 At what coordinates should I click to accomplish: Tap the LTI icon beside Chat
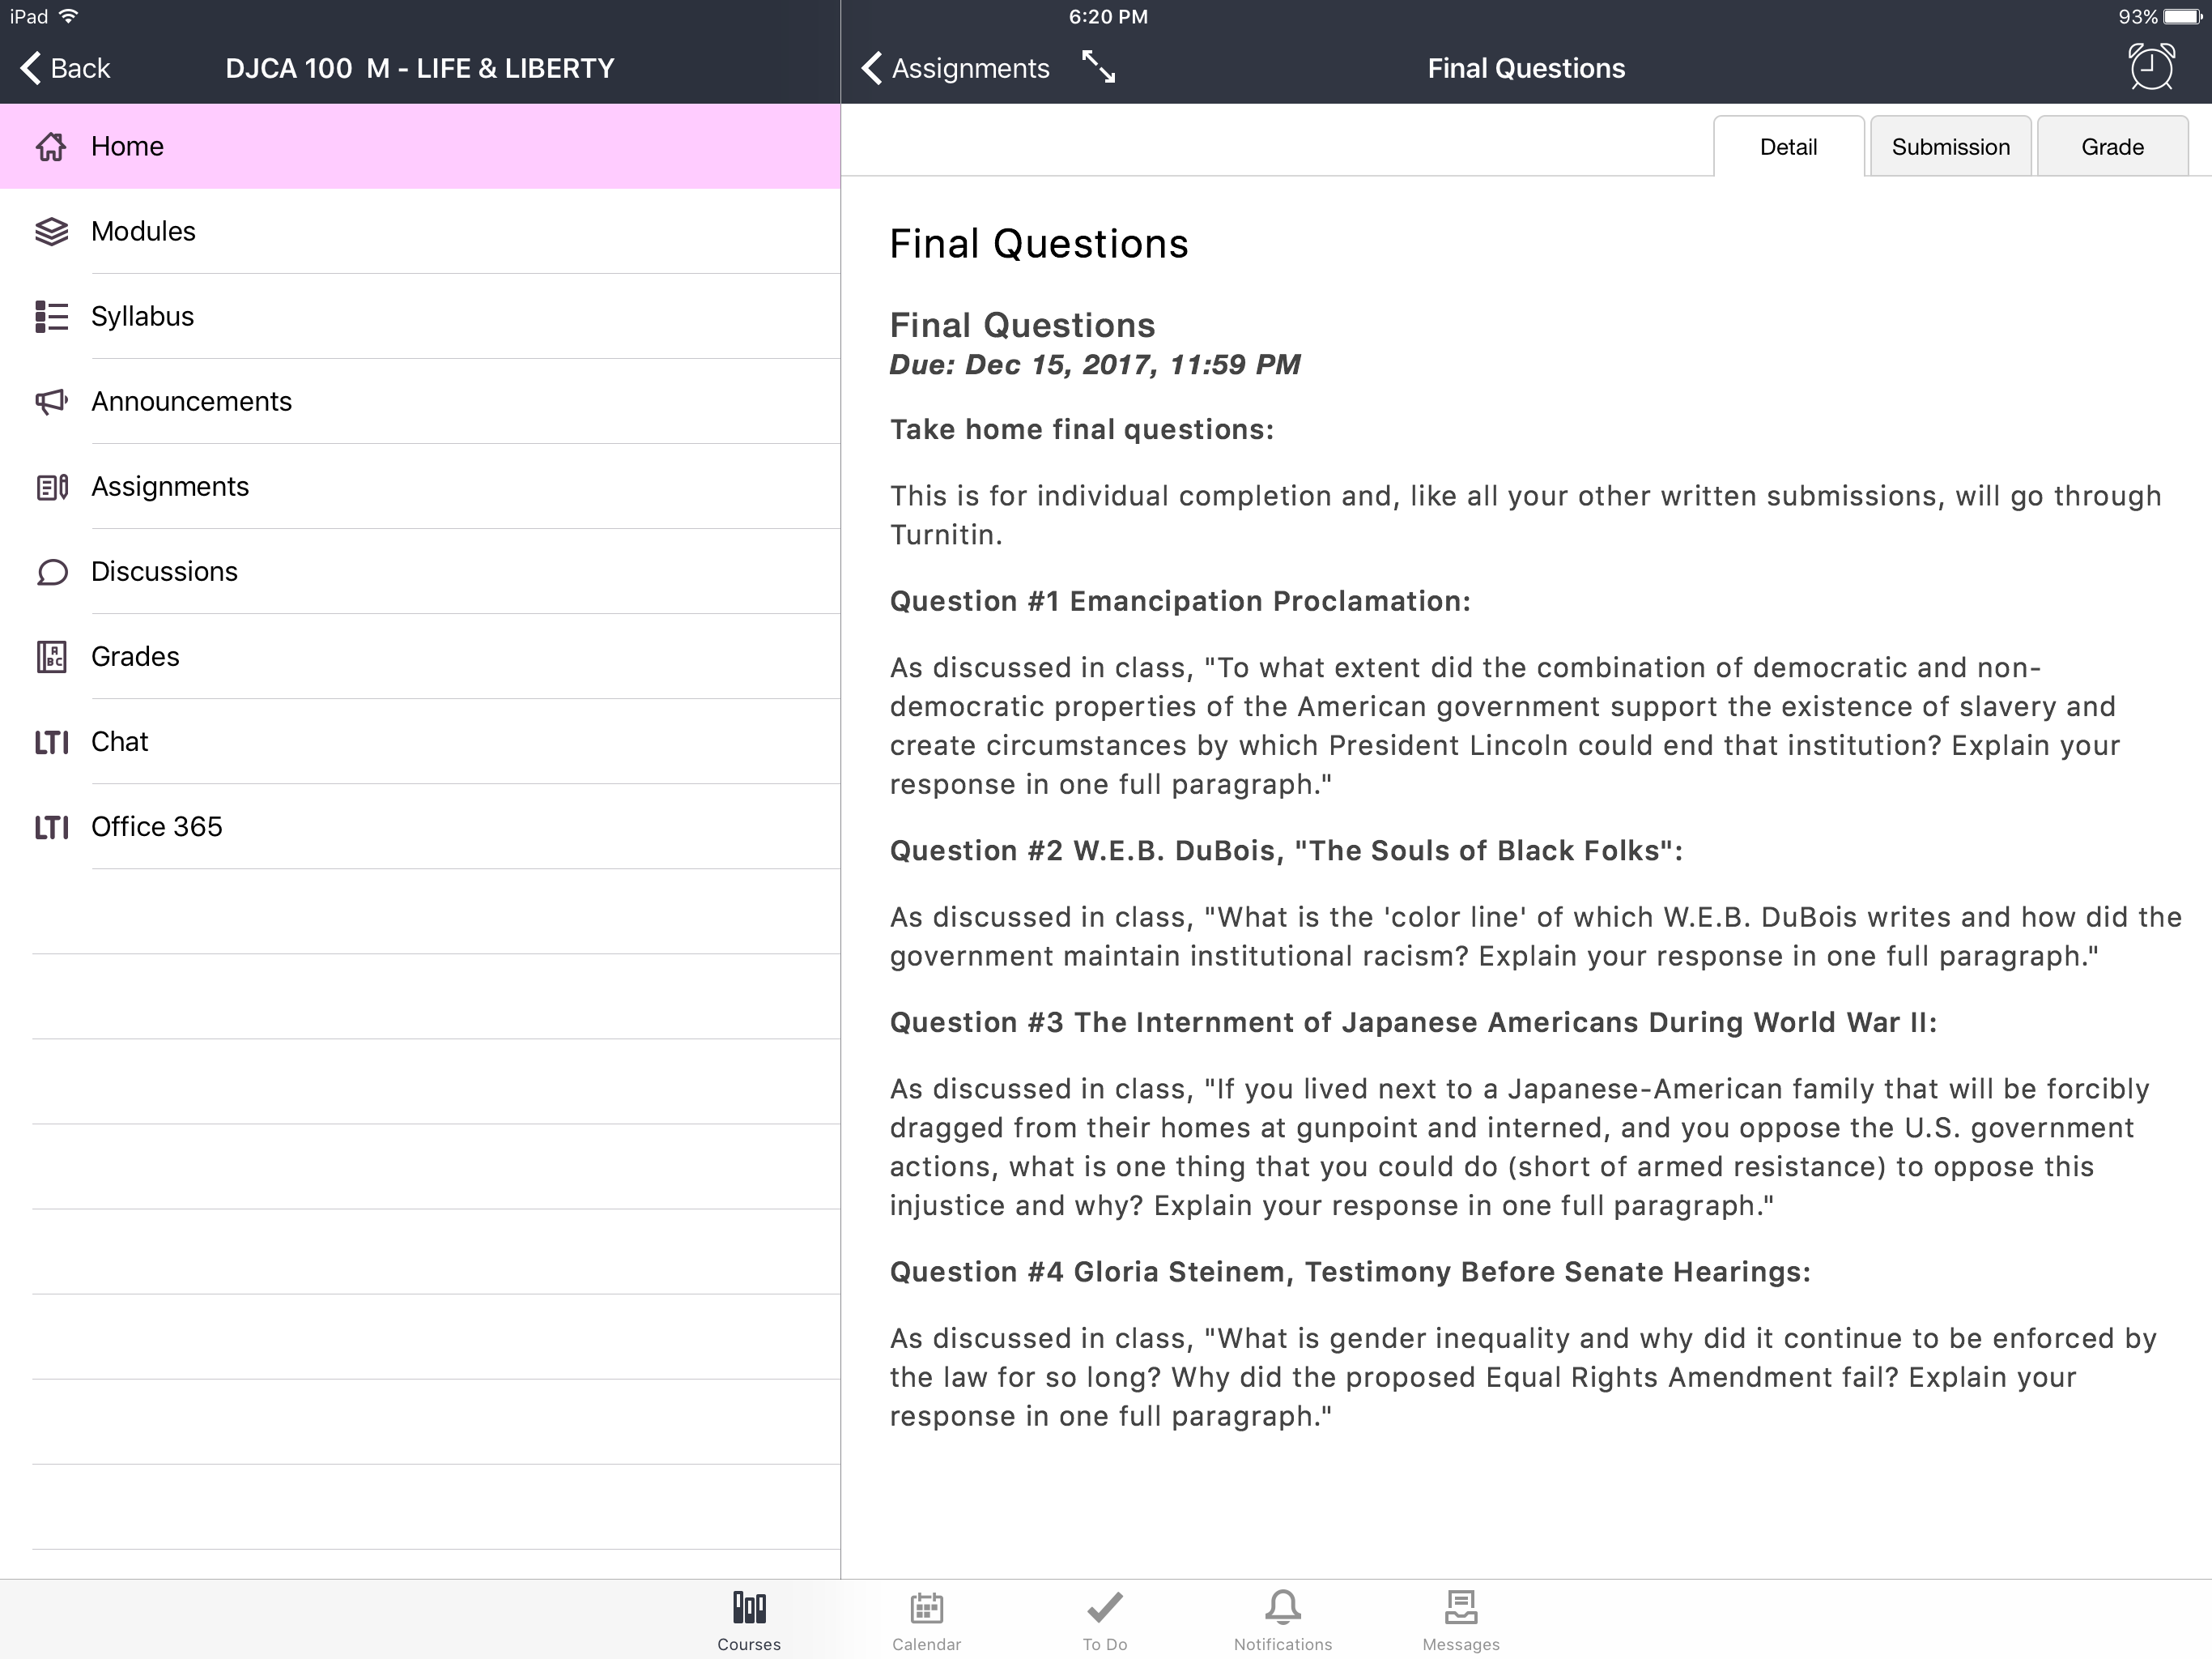pos(51,741)
